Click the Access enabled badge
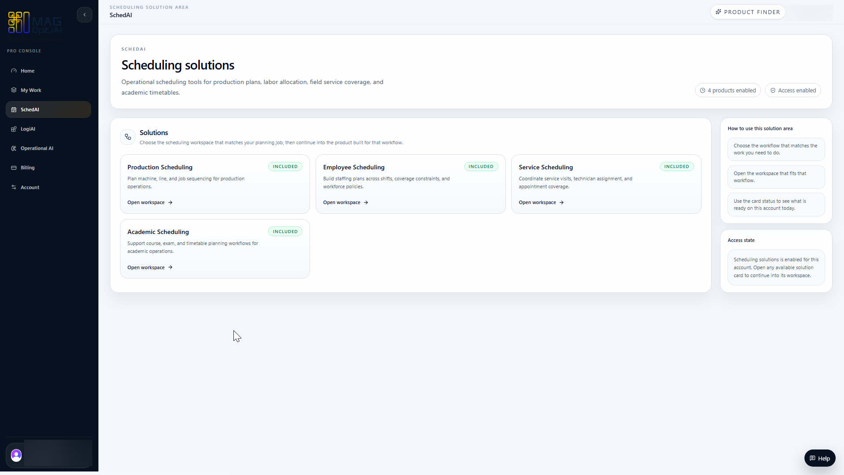The width and height of the screenshot is (844, 475). [793, 90]
